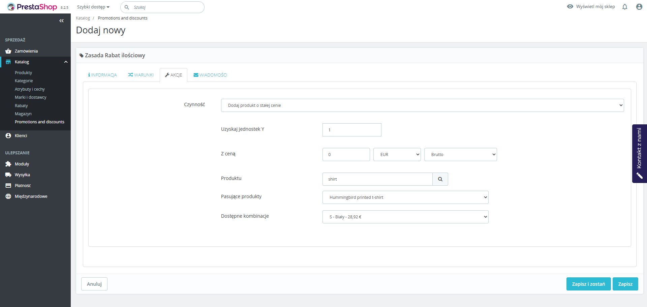Click the product search magnifier button
Viewport: 647px width, 307px height.
point(440,179)
